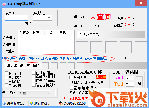Click right arrow of 使用次数 scrollbar
Screen dimensions: 149x108
tap(48, 93)
